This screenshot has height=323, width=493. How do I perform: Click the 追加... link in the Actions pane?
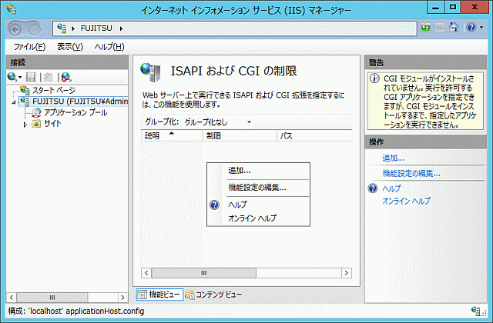point(394,158)
